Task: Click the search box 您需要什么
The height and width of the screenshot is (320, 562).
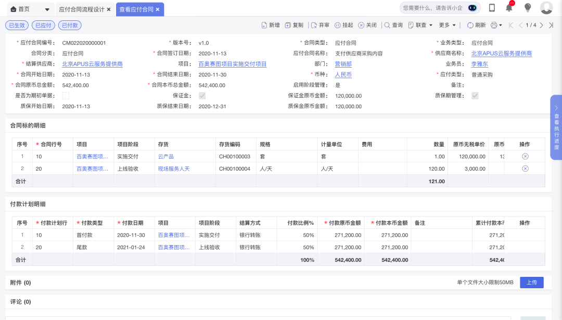Action: click(x=432, y=8)
